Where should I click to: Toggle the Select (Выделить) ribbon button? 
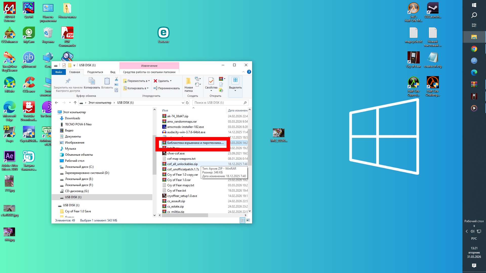coord(235,84)
